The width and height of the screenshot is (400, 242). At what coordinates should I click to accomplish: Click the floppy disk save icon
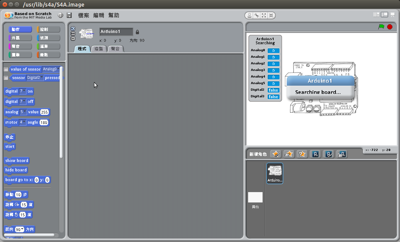69,15
